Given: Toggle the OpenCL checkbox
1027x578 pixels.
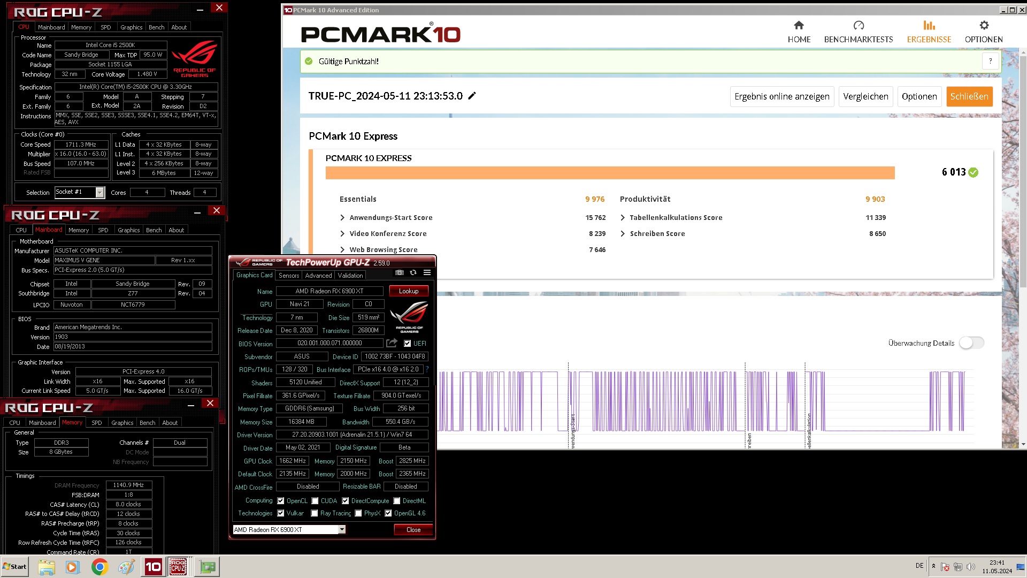Looking at the screenshot, I should click(281, 501).
